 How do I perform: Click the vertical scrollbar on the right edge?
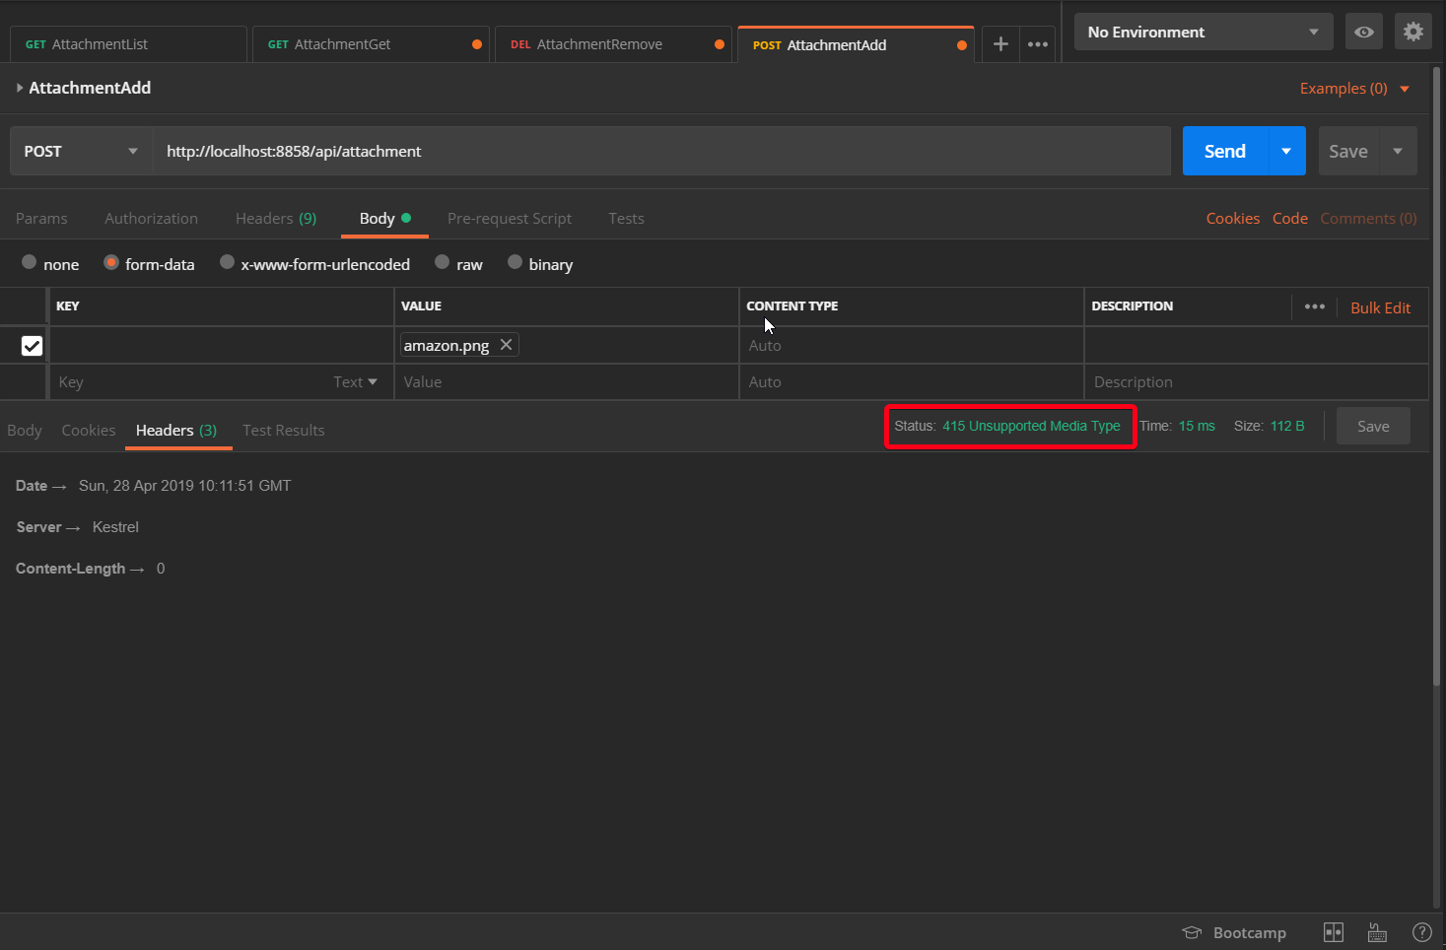1438,374
